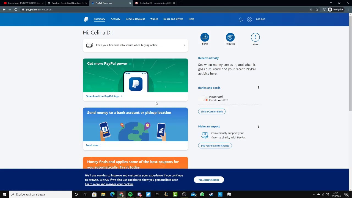Click the Banks and cards heading
The height and width of the screenshot is (198, 352).
pyautogui.click(x=209, y=88)
